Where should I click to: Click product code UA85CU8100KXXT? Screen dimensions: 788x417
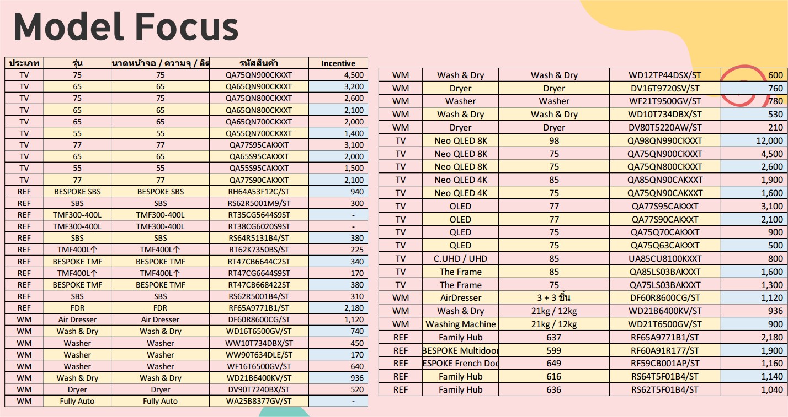pyautogui.click(x=665, y=258)
